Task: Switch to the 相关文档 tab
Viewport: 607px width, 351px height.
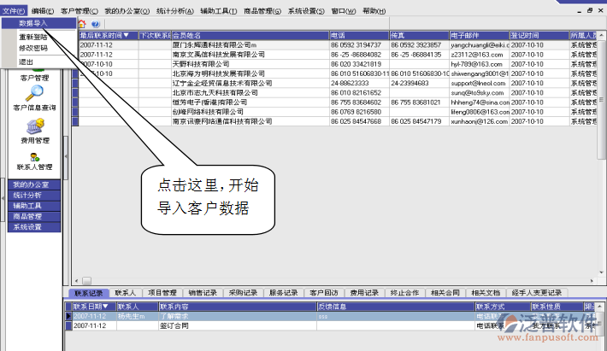Action: (486, 293)
